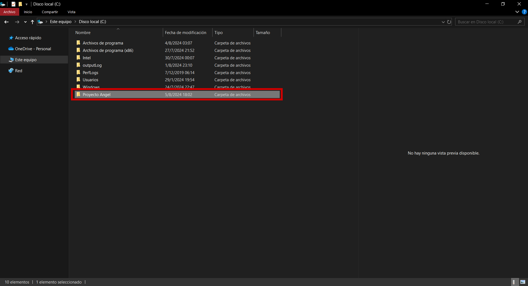Click the New Folder icon in the title bar
The image size is (528, 286).
pos(20,4)
